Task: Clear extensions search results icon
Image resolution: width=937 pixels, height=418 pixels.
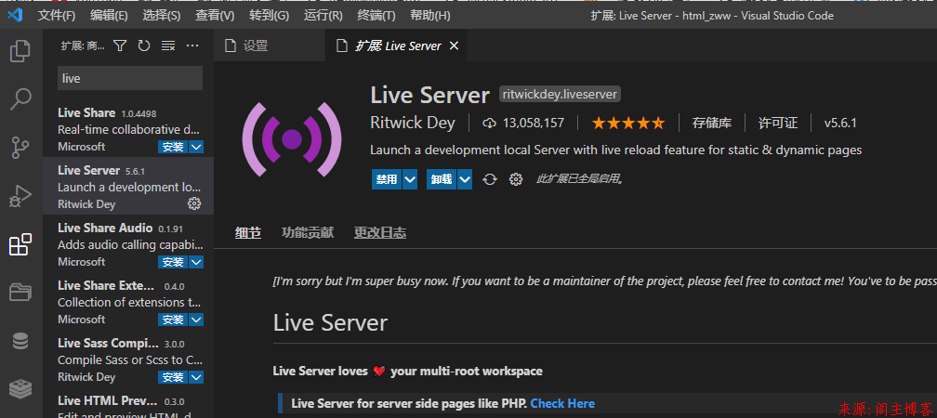Action: 168,46
